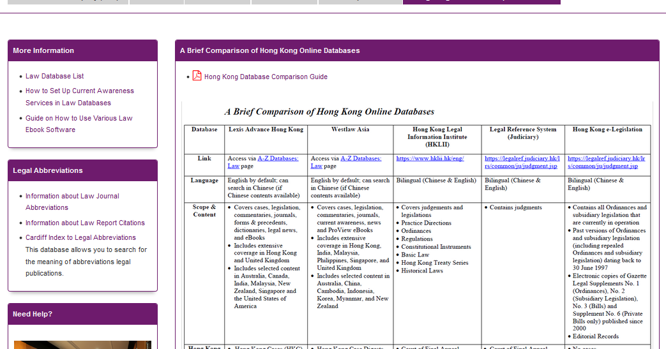
Task: Click the active purple tab in the tab bar
Action: click(481, 2)
